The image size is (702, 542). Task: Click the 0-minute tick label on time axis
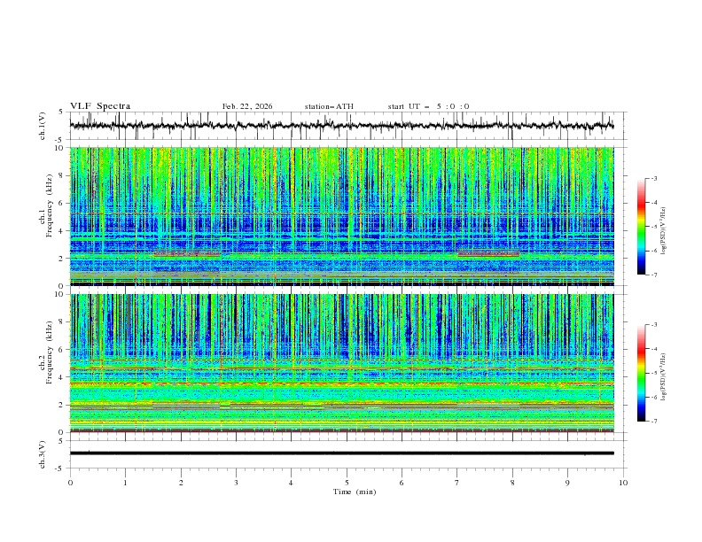pos(70,482)
